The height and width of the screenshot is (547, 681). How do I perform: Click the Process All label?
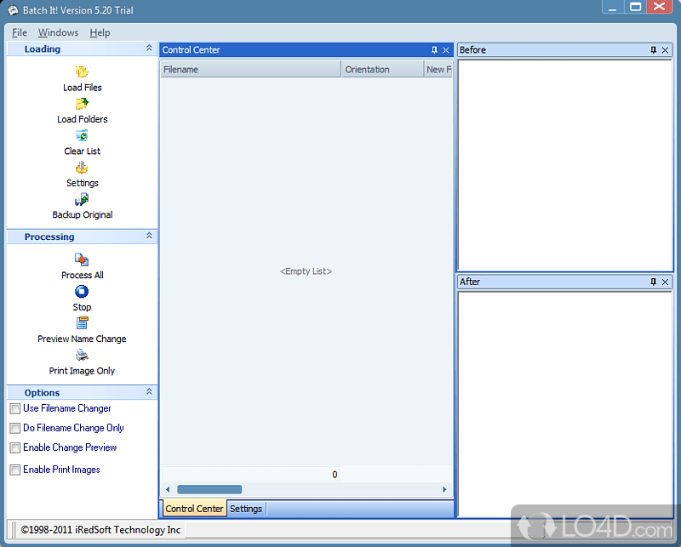coord(82,276)
